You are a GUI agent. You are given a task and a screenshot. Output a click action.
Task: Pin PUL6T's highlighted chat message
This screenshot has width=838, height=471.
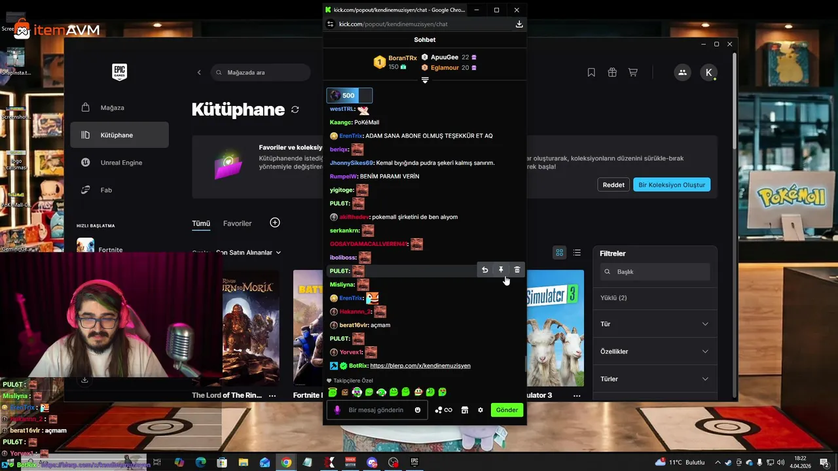coord(501,270)
